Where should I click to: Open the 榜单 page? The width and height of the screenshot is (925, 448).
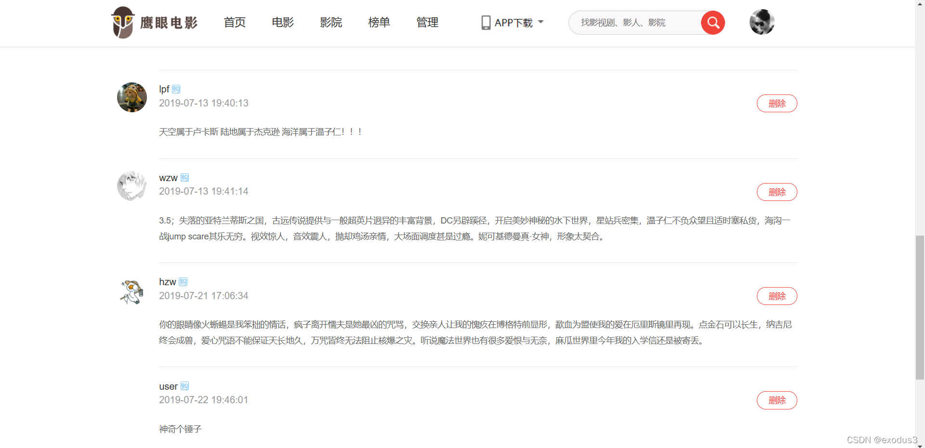pyautogui.click(x=379, y=22)
